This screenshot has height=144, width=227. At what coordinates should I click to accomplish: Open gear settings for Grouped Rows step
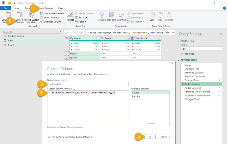219,80
